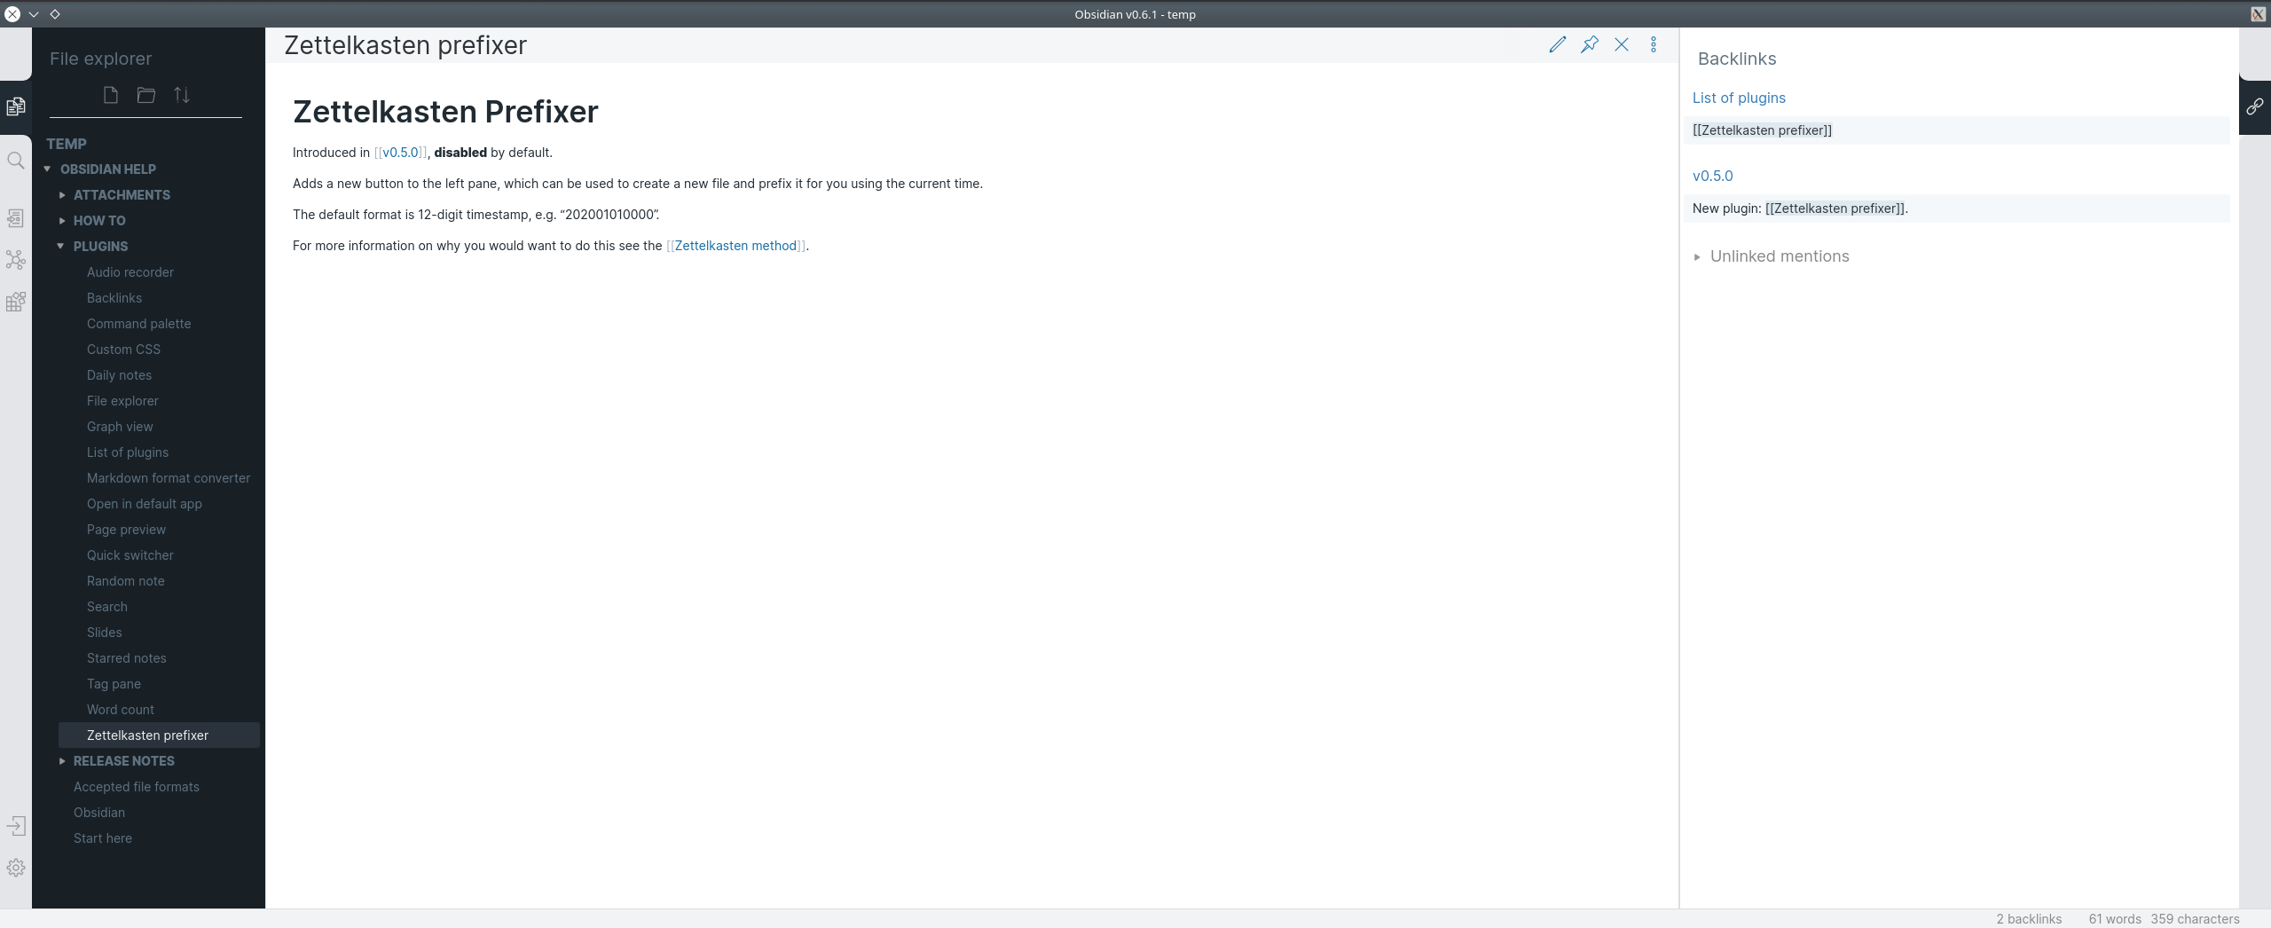Open the Command palette note
This screenshot has width=2271, height=928.
pos(139,324)
